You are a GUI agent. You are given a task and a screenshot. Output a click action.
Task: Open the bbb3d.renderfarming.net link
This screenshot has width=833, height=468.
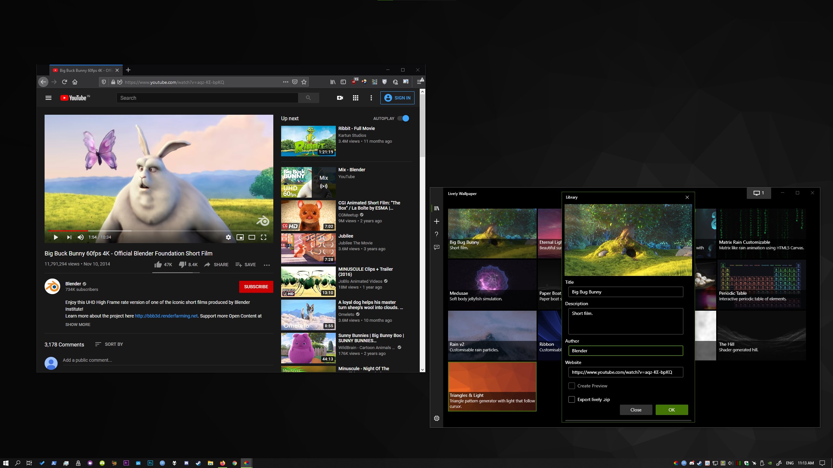pos(166,316)
